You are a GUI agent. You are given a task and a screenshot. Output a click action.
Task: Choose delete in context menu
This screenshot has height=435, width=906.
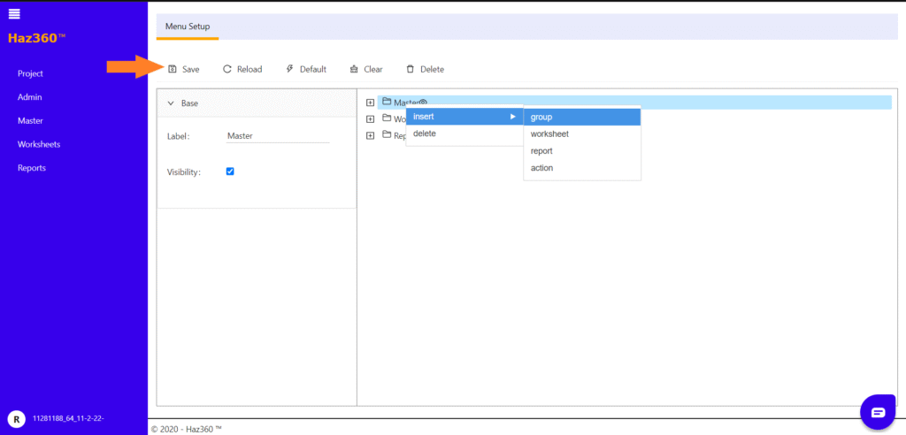425,134
